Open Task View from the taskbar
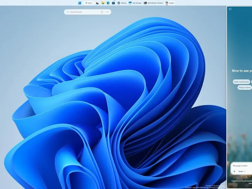The height and width of the screenshot is (189, 252). click(97, 3)
